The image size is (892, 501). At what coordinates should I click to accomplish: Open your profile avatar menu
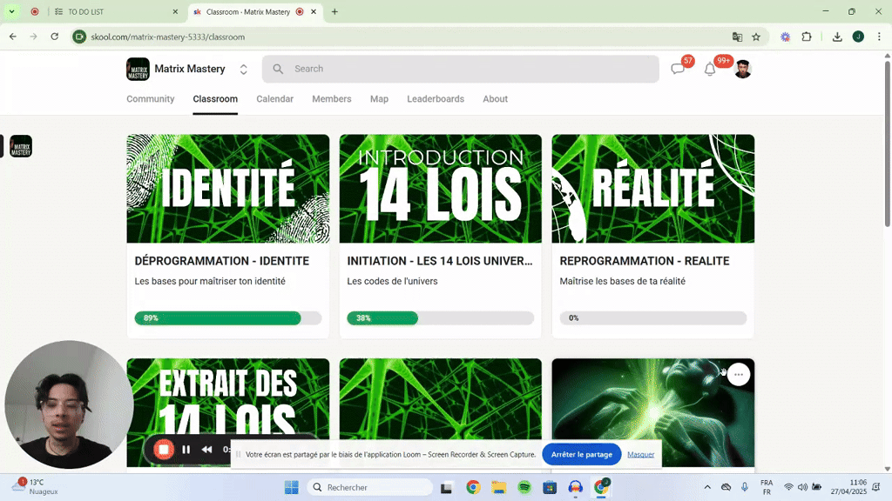(742, 68)
